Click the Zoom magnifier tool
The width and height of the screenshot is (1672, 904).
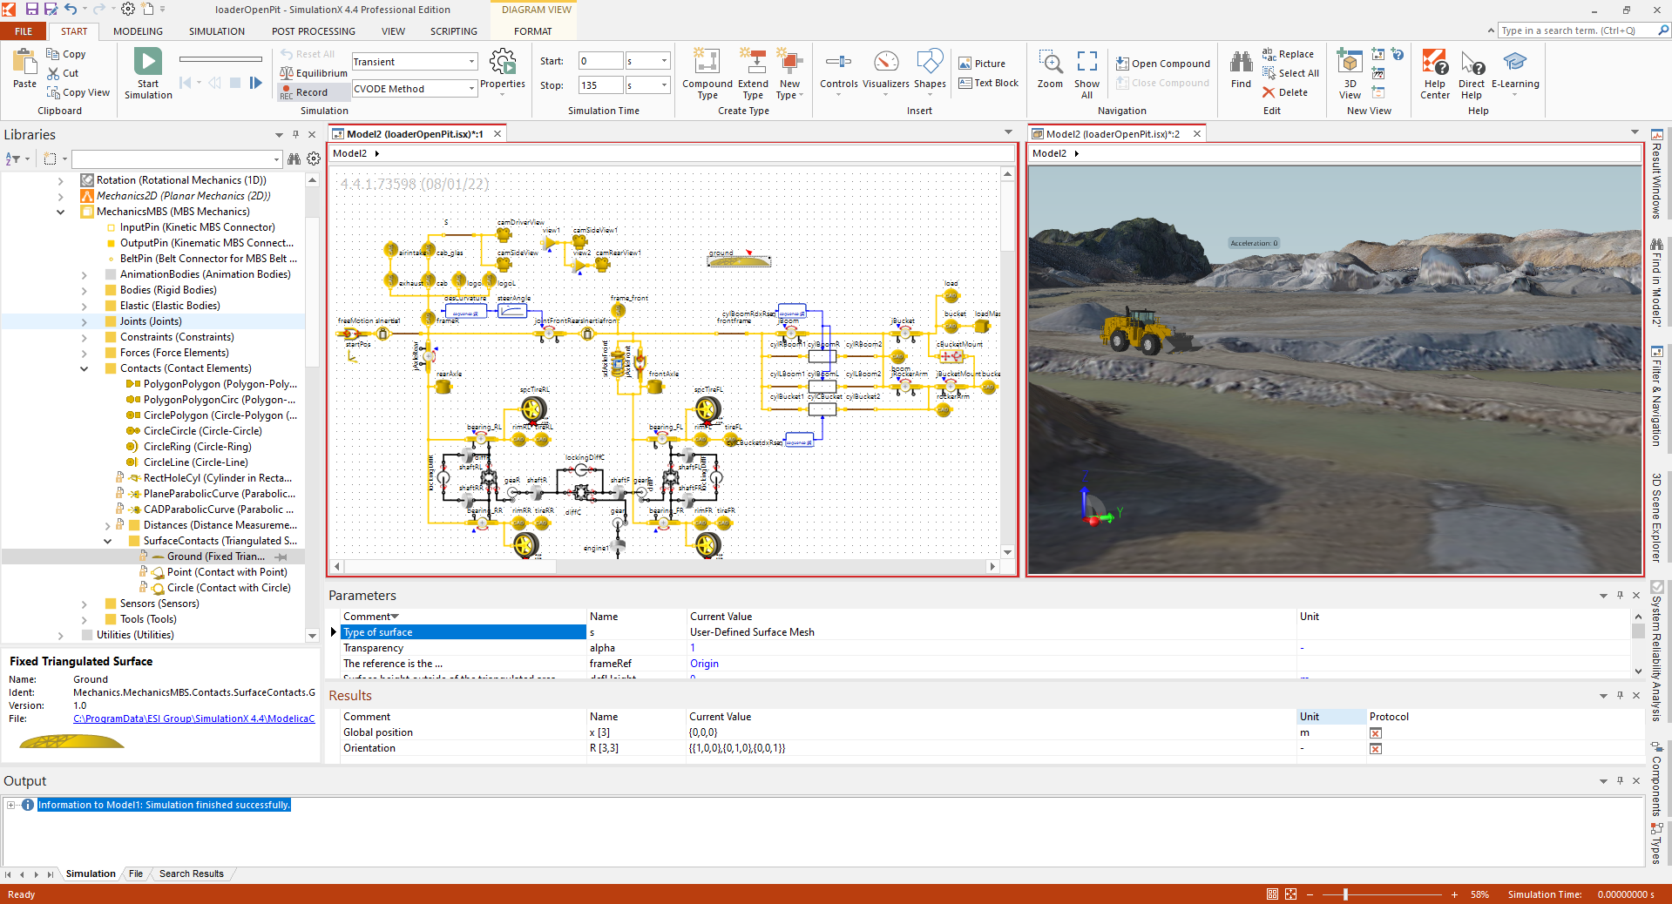click(1050, 63)
